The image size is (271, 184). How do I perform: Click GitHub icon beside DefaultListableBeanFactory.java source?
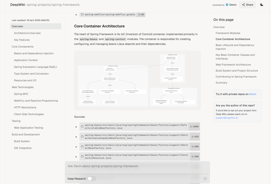point(82,126)
